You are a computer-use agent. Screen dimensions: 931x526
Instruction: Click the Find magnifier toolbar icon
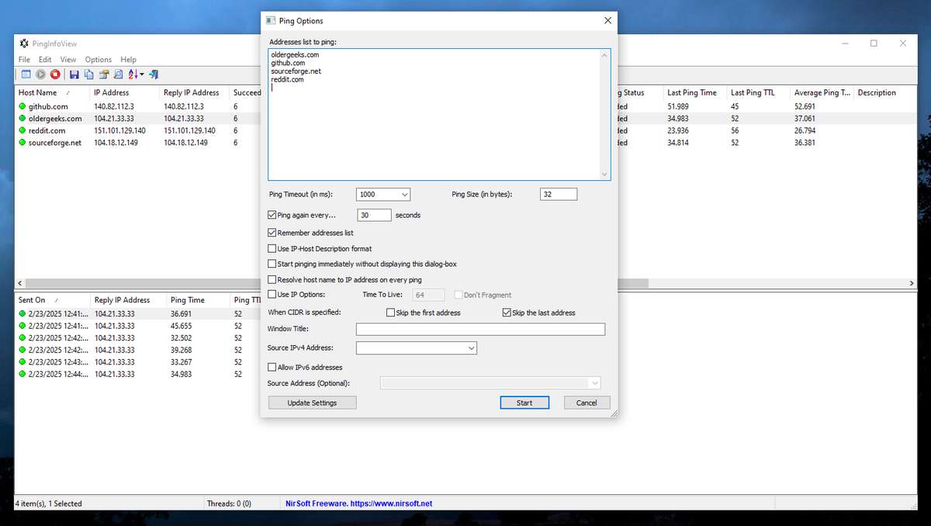[x=118, y=74]
